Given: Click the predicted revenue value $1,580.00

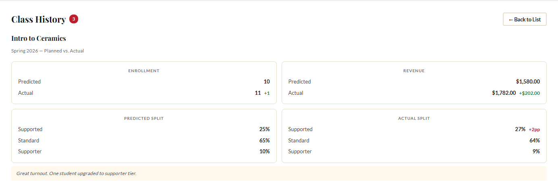Looking at the screenshot, I should [x=528, y=82].
